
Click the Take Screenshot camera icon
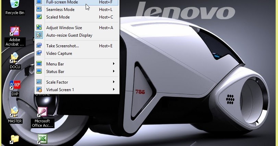pyautogui.click(x=39, y=45)
